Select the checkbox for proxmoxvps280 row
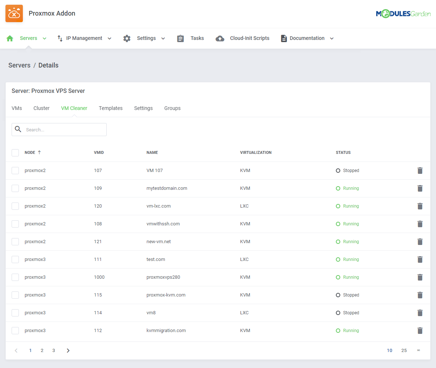The width and height of the screenshot is (436, 368). [x=15, y=277]
